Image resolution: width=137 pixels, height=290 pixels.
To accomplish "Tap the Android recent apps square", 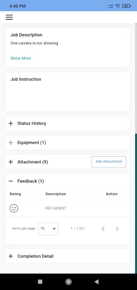I will (x=40, y=282).
